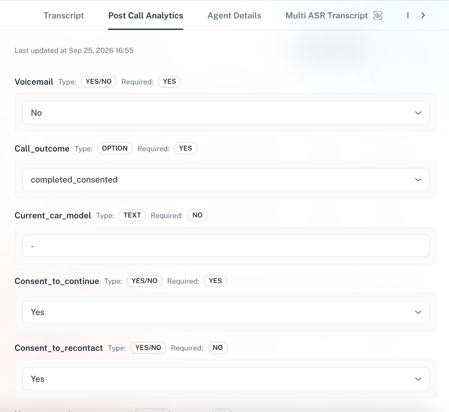Open the Consent_to_continue dropdown
The width and height of the screenshot is (449, 412).
(x=226, y=312)
